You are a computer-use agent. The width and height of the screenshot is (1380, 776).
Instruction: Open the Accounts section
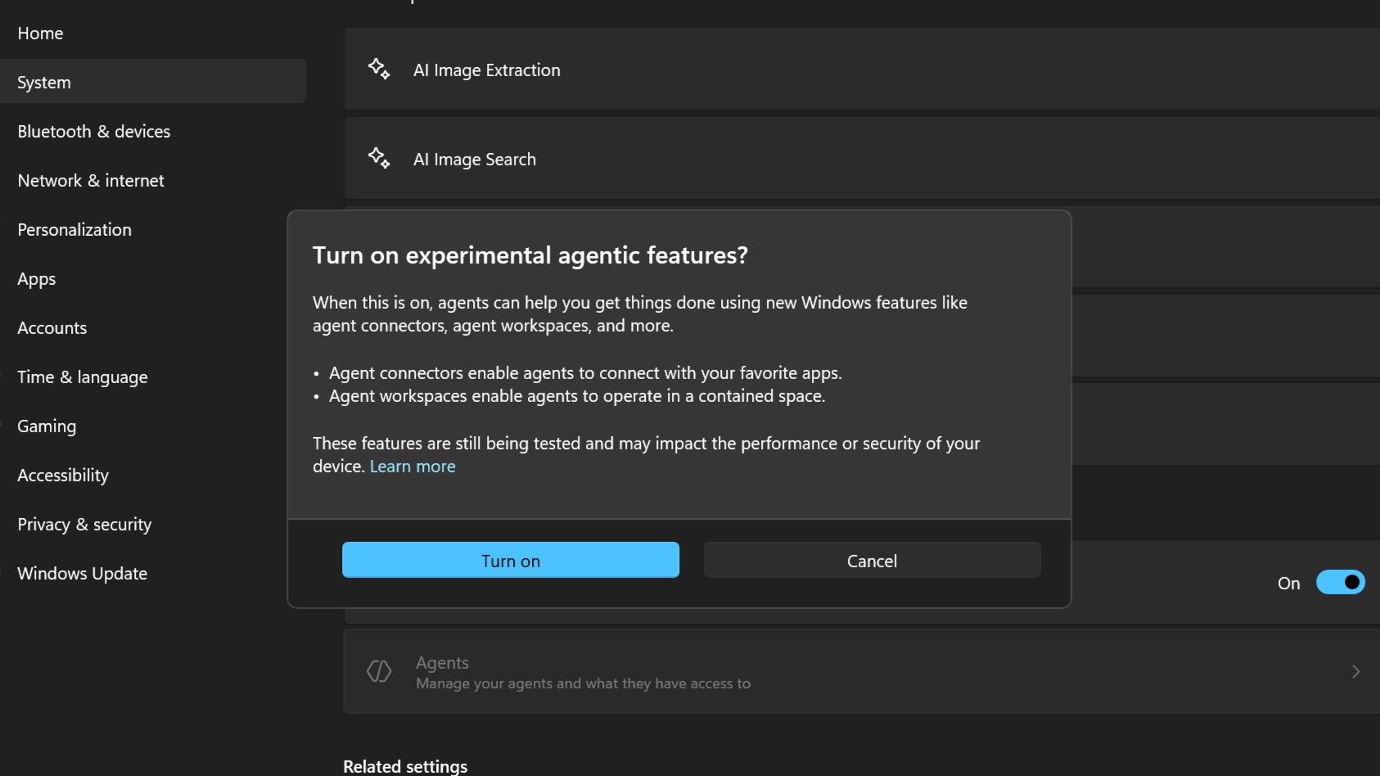click(52, 327)
